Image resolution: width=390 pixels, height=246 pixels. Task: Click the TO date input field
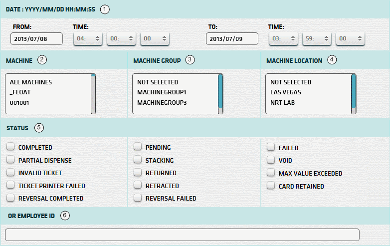pyautogui.click(x=231, y=39)
